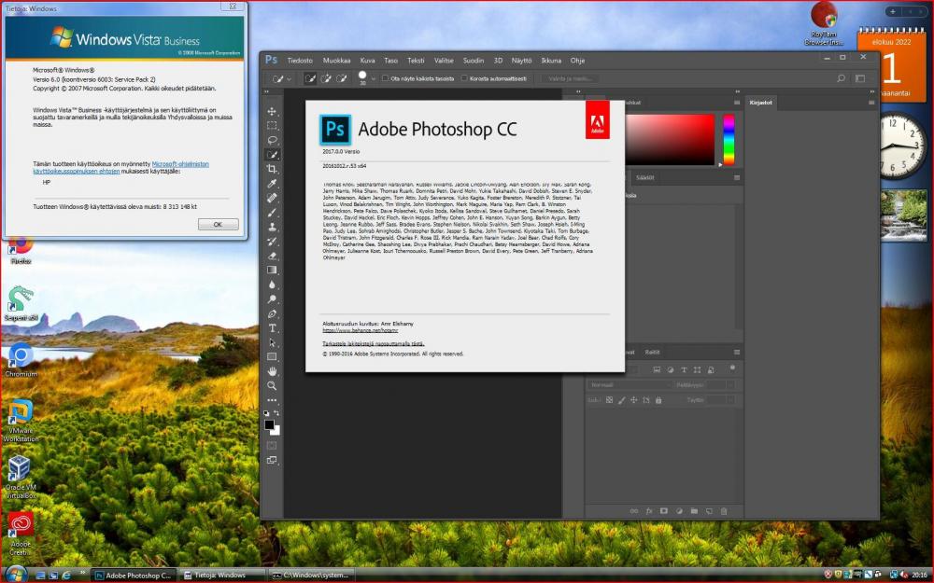
Task: Open the behance.net link in splash
Action: point(347,330)
